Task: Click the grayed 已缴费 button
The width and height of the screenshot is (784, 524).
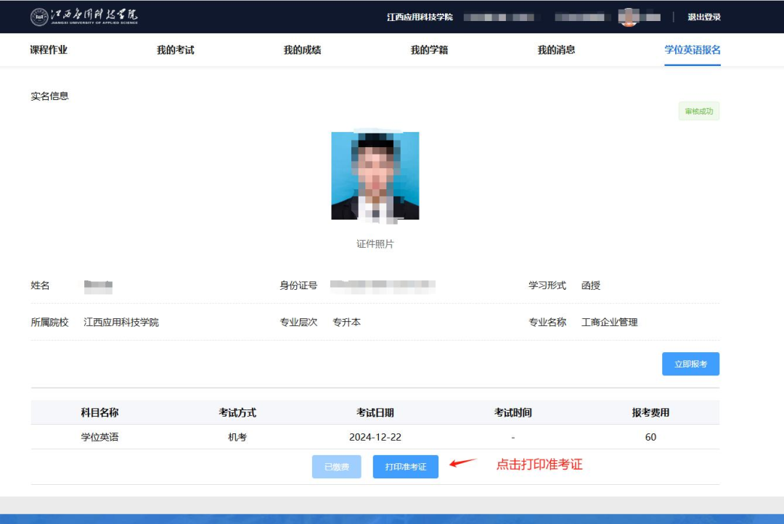Action: pos(336,466)
